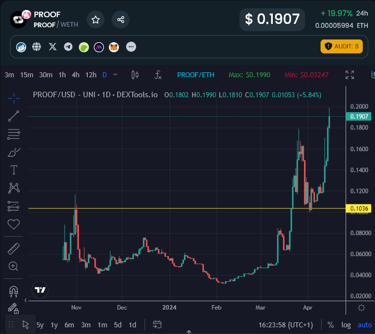The height and width of the screenshot is (334, 375).
Task: Click the 0.00005994 ETH value
Action: click(342, 26)
